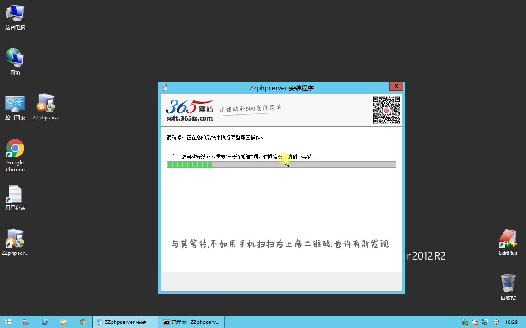Click the network tray icon

pyautogui.click(x=485, y=322)
